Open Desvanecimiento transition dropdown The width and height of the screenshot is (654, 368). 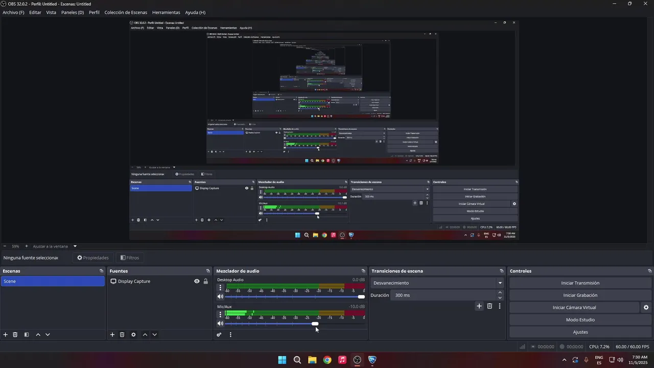point(437,283)
